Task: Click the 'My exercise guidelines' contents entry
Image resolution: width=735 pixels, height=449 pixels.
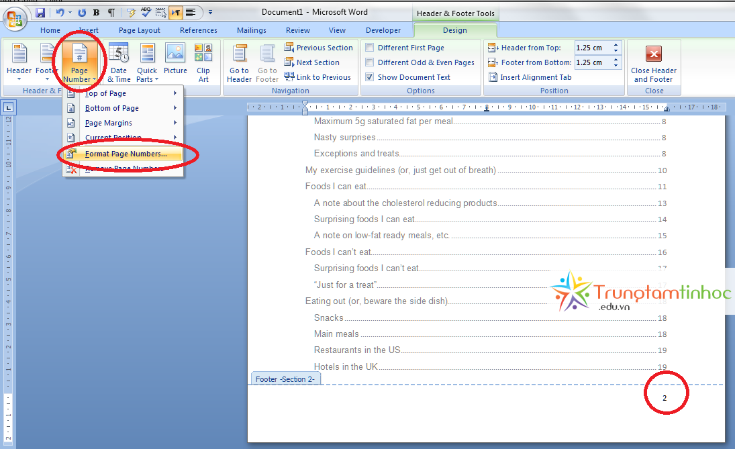Action: pyautogui.click(x=485, y=170)
